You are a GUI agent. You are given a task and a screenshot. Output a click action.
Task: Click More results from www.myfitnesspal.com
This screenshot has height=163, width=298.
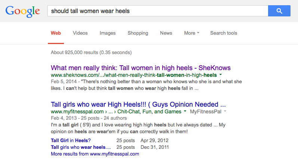(x=95, y=154)
